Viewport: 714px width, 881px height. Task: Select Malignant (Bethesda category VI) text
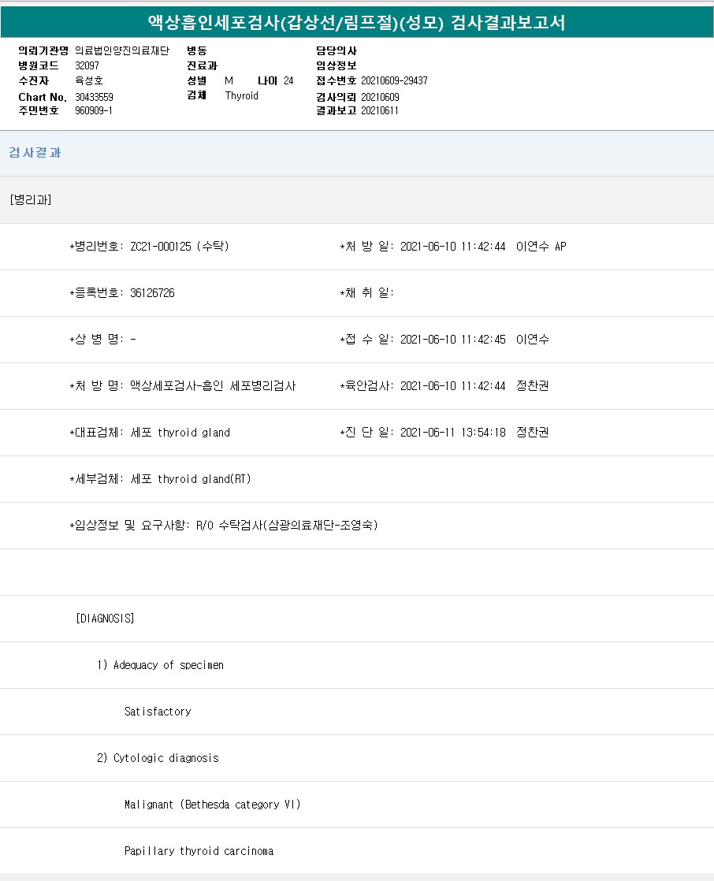click(212, 805)
